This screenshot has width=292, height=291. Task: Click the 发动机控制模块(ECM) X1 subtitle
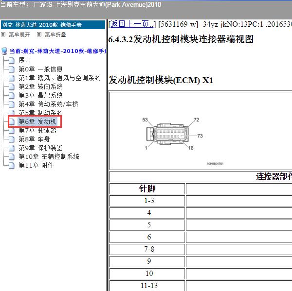click(161, 80)
